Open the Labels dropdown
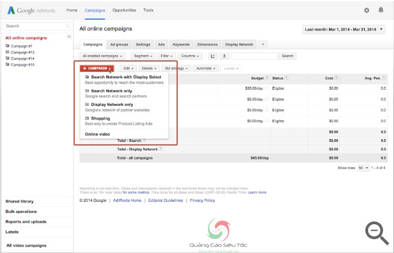394x253 pixels. pos(231,68)
